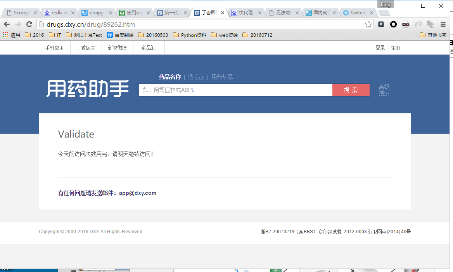This screenshot has width=453, height=272.
Task: Click the black circle extension icon
Action: tap(393, 24)
